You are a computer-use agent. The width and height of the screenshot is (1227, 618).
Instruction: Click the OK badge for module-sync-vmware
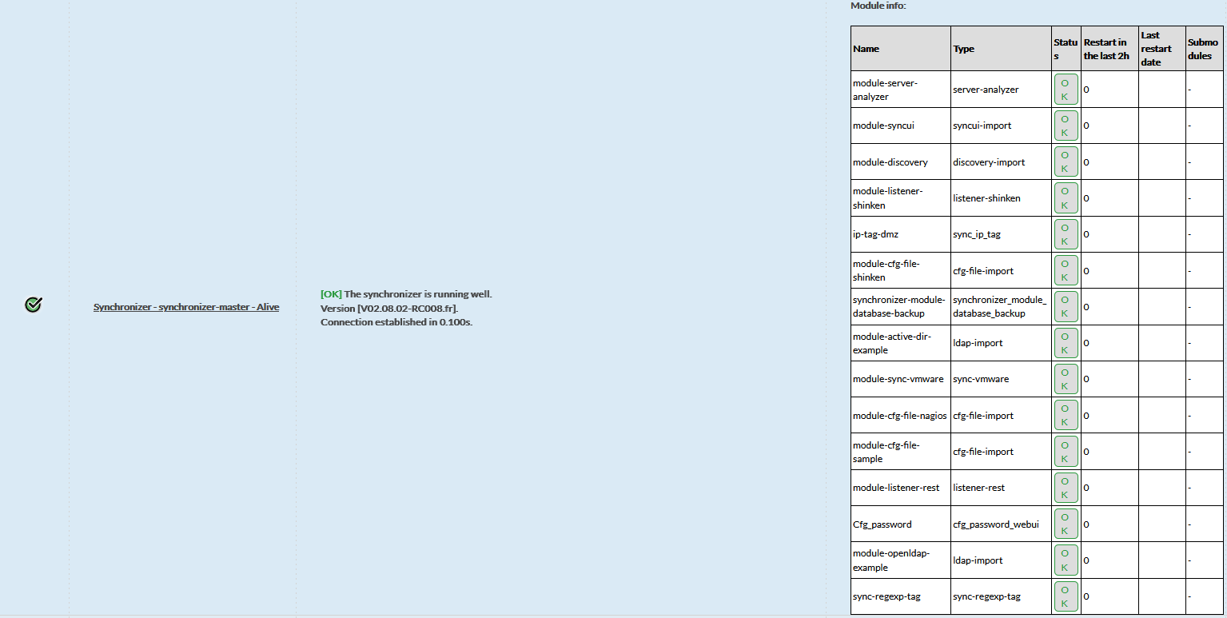pos(1066,379)
